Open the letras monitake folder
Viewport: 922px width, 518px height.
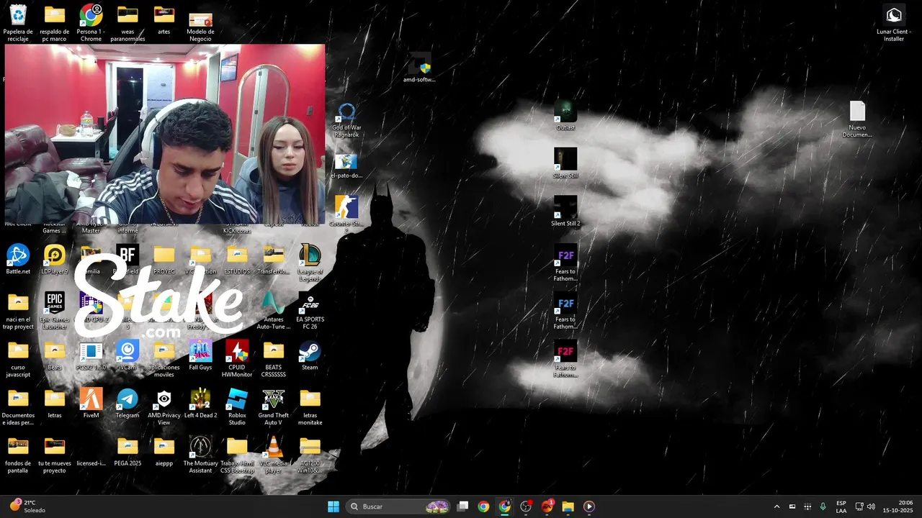tap(310, 406)
